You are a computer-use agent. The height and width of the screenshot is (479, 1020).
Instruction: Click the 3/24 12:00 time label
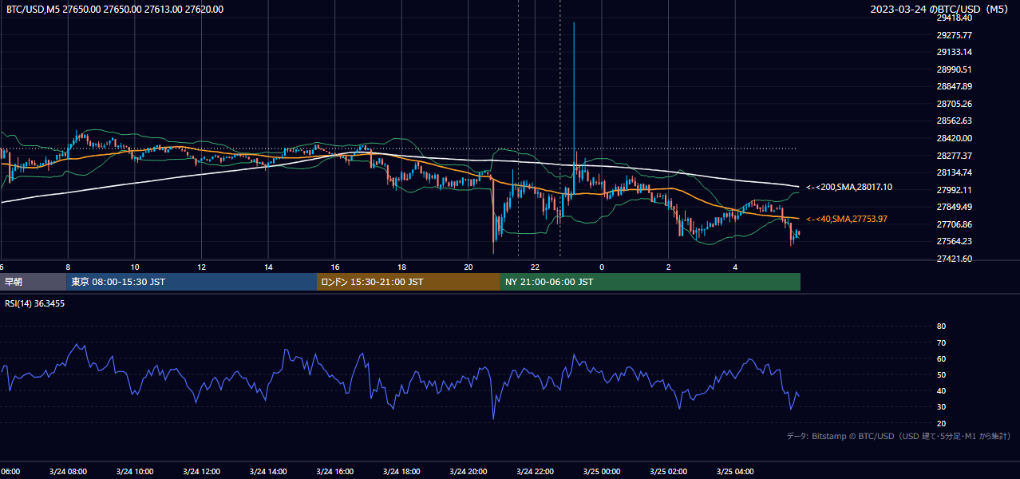201,472
